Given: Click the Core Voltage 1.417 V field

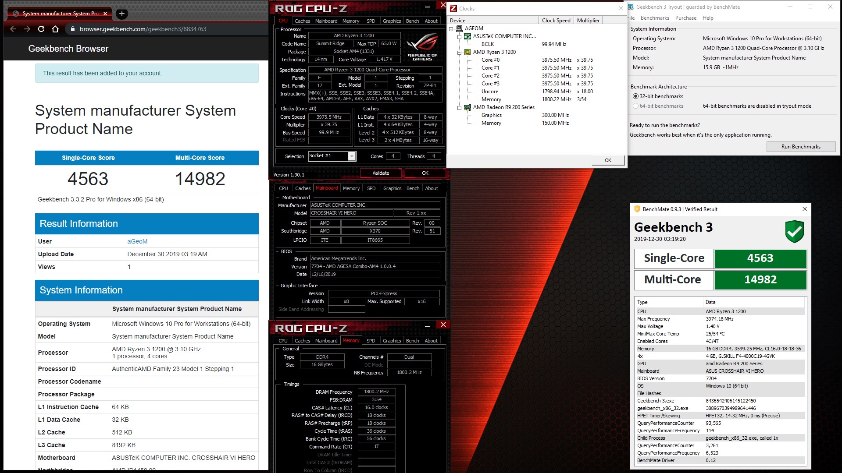Looking at the screenshot, I should click(384, 60).
